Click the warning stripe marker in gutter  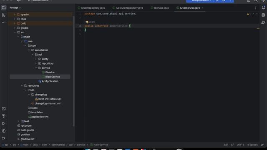pos(258,29)
